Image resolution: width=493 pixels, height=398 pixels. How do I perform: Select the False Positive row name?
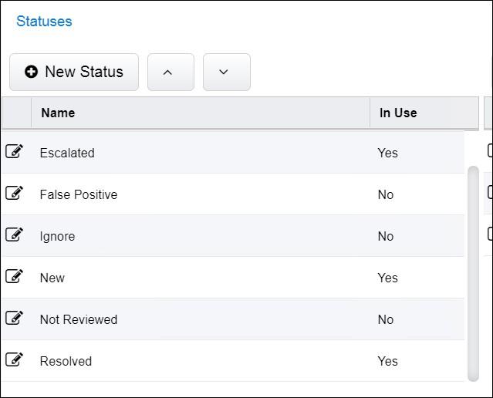coord(79,194)
